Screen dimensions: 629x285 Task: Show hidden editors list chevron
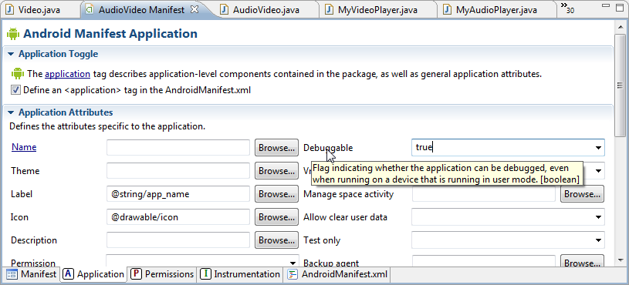(567, 8)
